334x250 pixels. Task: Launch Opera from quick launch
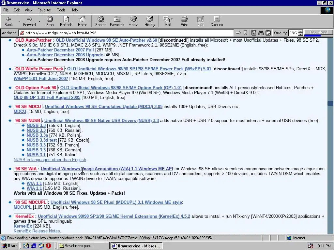coord(49,246)
